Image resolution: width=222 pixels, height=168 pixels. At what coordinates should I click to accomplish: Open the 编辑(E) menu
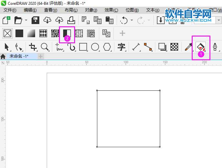[x=30, y=10]
